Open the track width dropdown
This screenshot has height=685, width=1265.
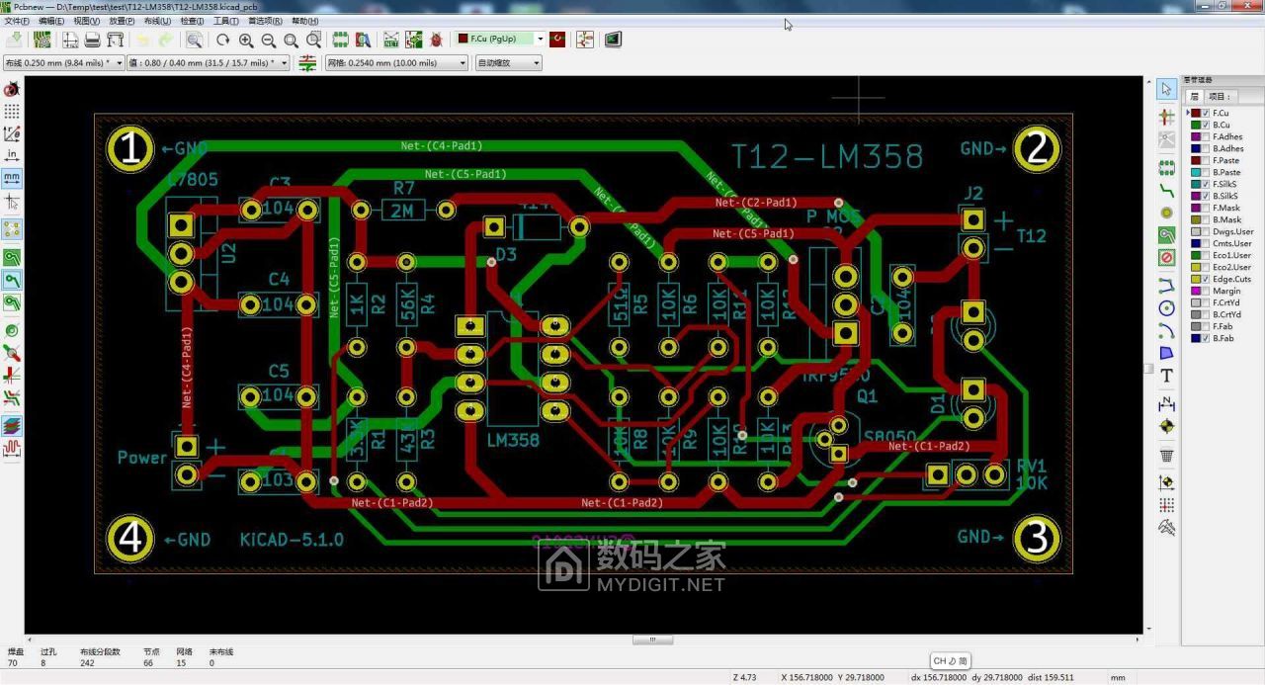(63, 62)
